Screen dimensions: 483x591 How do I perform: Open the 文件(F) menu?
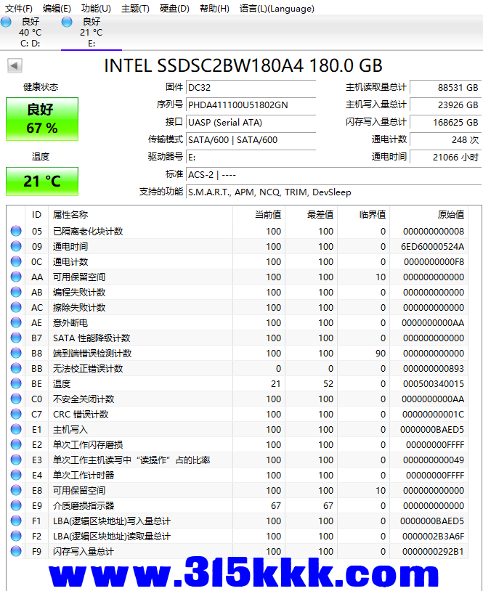coord(18,8)
